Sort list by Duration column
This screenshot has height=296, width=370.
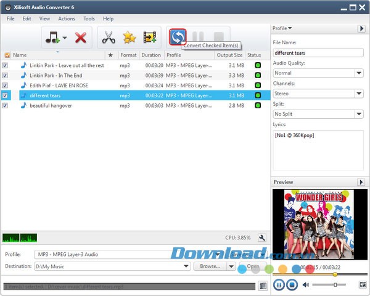click(x=151, y=55)
